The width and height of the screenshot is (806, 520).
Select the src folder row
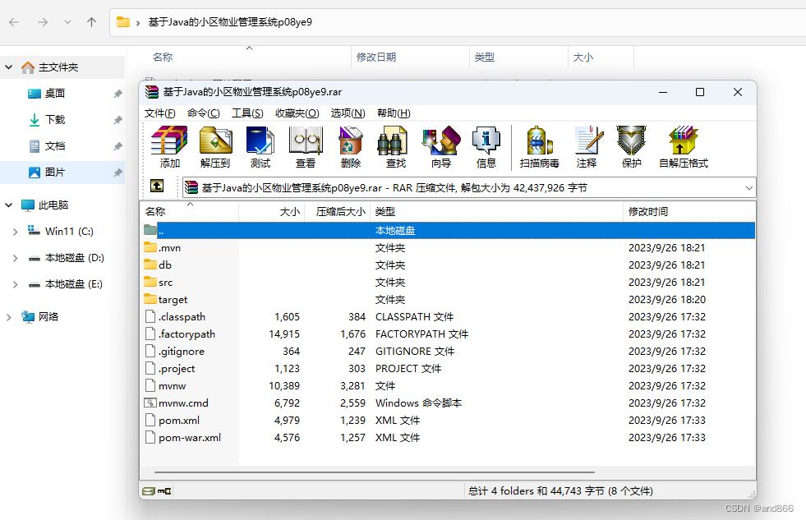(448, 282)
